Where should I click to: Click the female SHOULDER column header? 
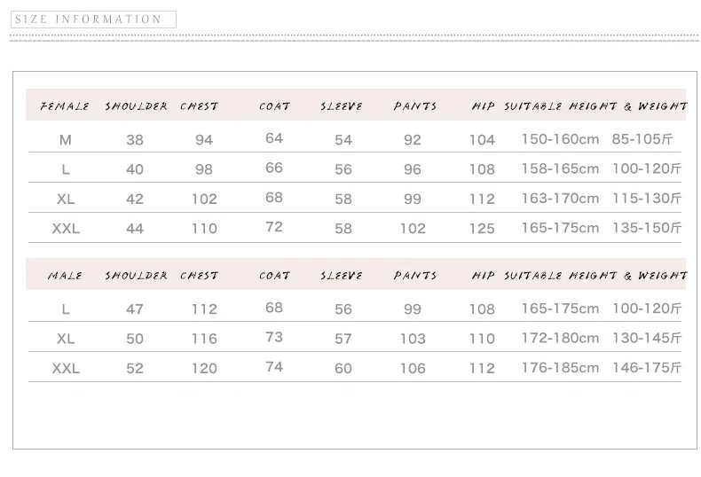136,106
